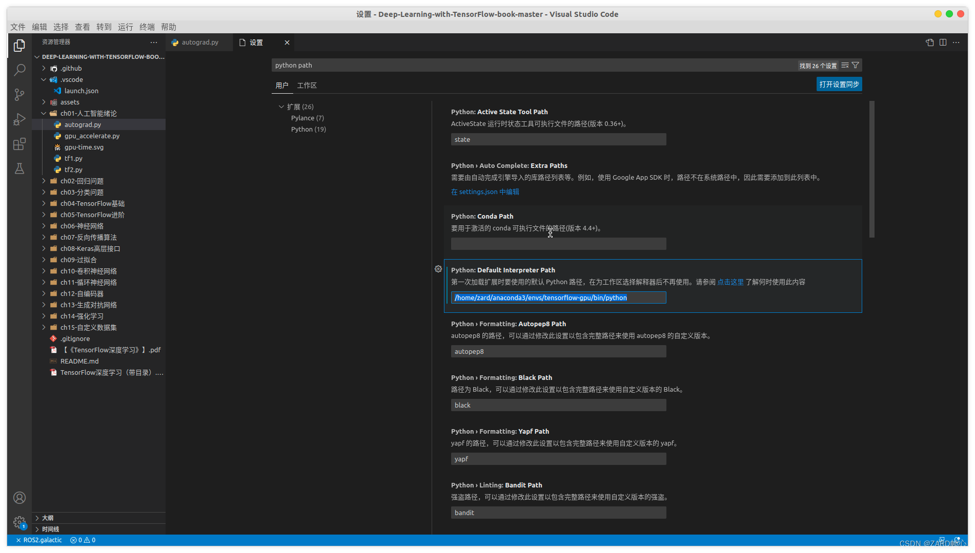Open settings JSON file icon
The width and height of the screenshot is (975, 553).
(x=929, y=42)
